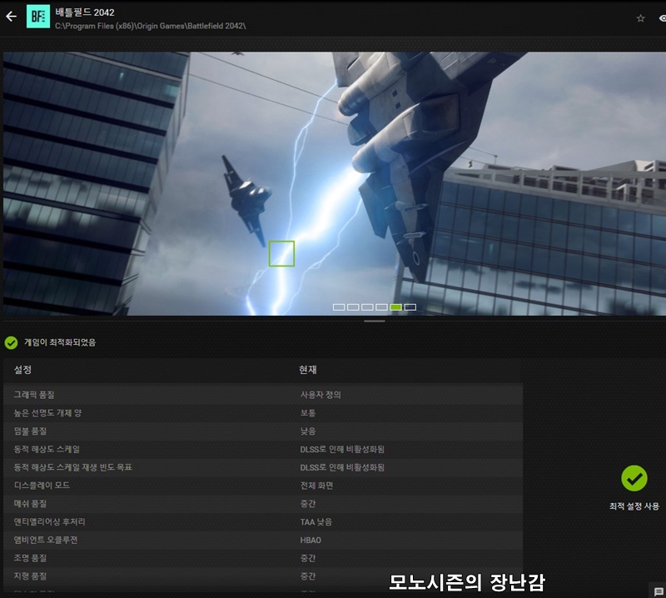Screen dimensions: 666x598
Task: Click the 전체 화면 value
Action: click(317, 486)
